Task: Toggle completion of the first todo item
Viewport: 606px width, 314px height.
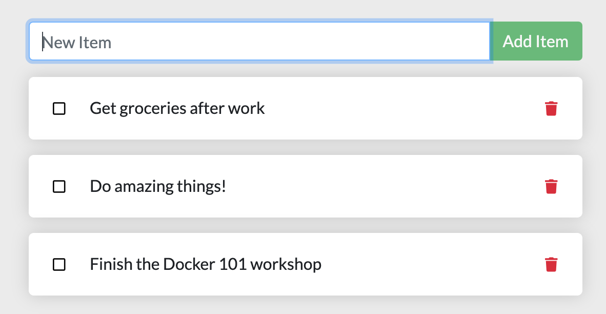Action: [x=59, y=108]
